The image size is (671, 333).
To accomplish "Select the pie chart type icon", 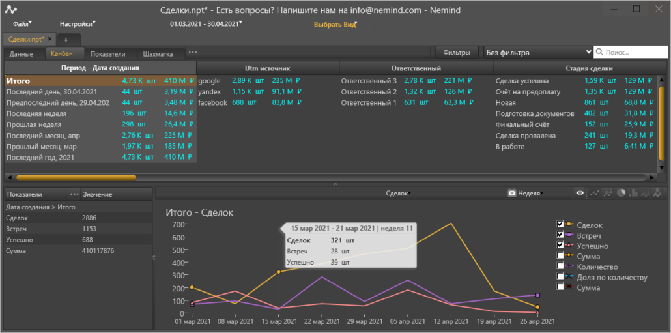I will [620, 193].
